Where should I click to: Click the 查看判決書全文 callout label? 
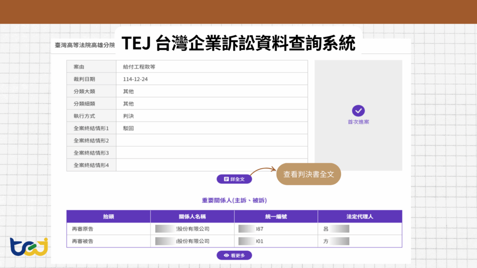[x=309, y=174]
